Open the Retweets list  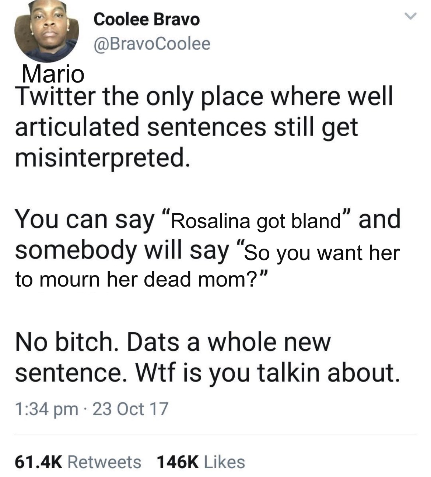pyautogui.click(x=105, y=462)
